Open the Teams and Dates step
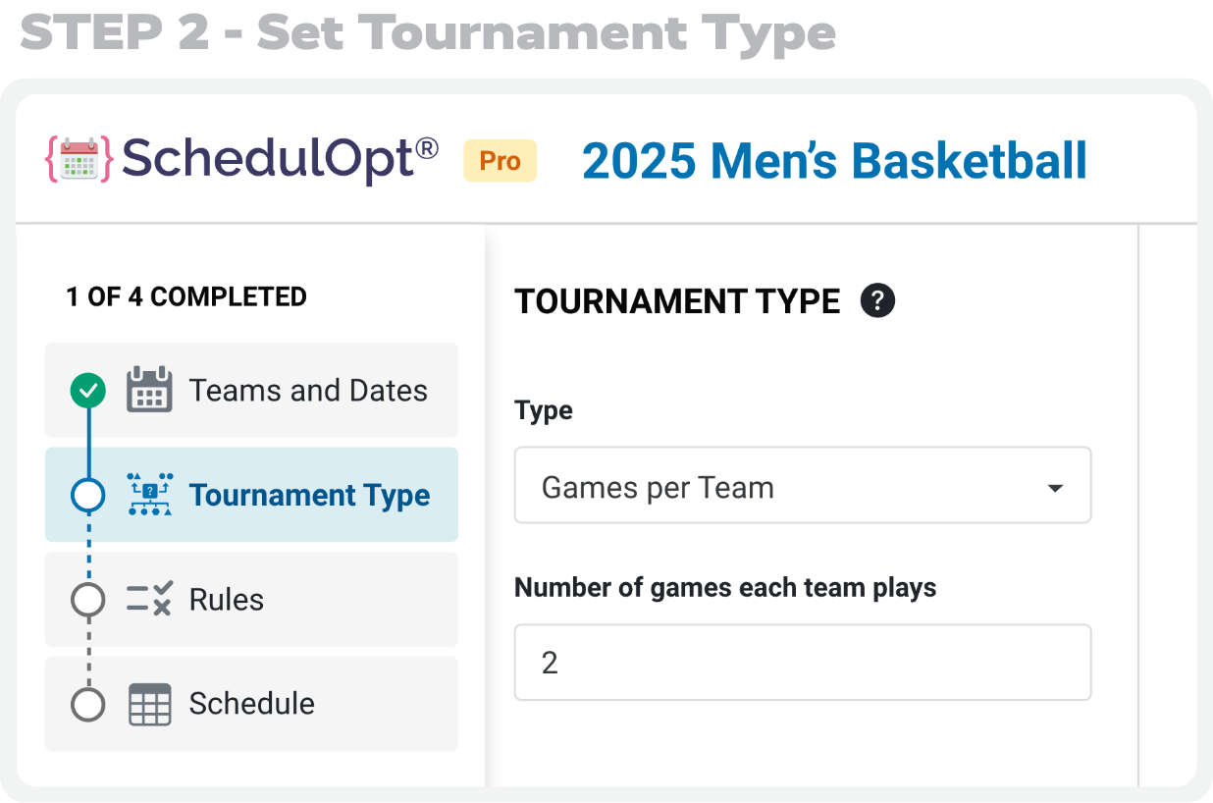Image resolution: width=1213 pixels, height=803 pixels. [x=251, y=390]
